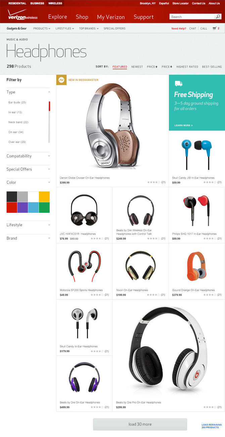The image size is (225, 437).
Task: Open the Shop main menu
Action: [x=82, y=17]
